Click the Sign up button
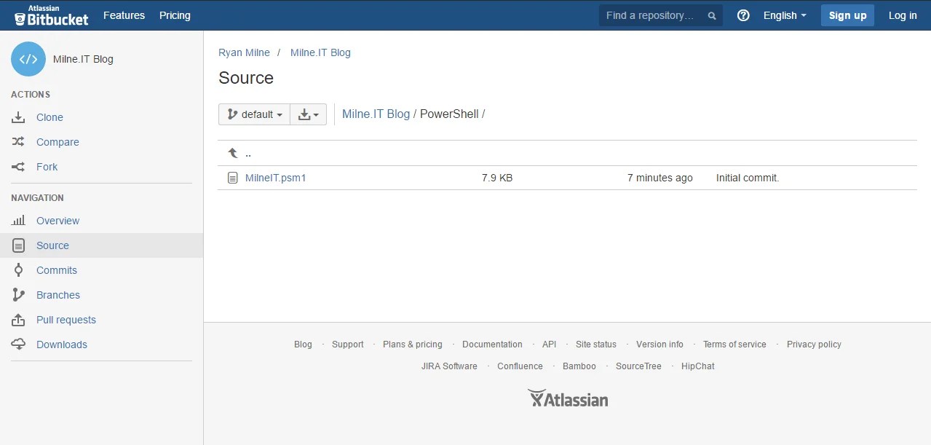This screenshot has height=445, width=931. (x=847, y=15)
